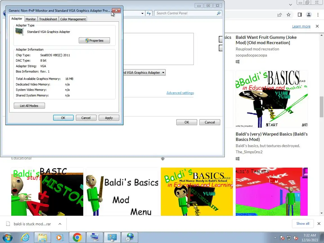324x243 pixels.
Task: Click the globe network taskbar icon
Action: (x=130, y=237)
